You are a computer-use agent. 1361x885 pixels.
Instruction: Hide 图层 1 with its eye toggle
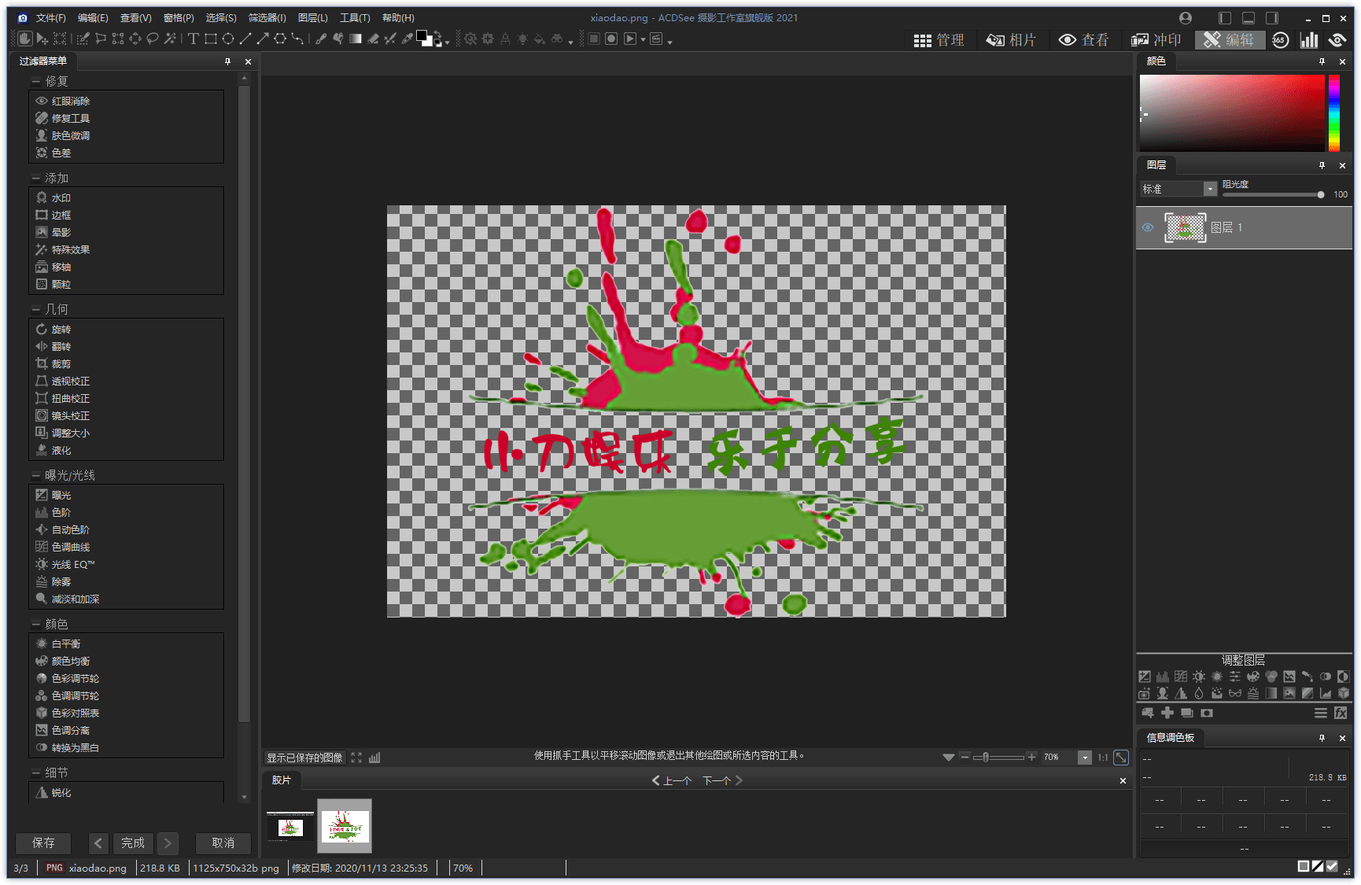[1148, 227]
